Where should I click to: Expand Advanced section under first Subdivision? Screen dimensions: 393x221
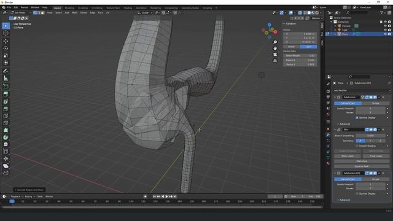[344, 124]
